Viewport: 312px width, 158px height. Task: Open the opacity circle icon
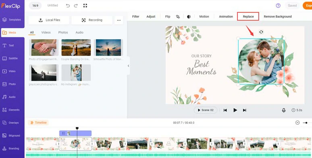[189, 16]
